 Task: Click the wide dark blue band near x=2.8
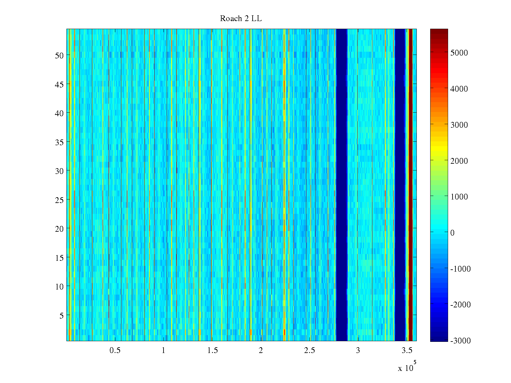(x=342, y=185)
